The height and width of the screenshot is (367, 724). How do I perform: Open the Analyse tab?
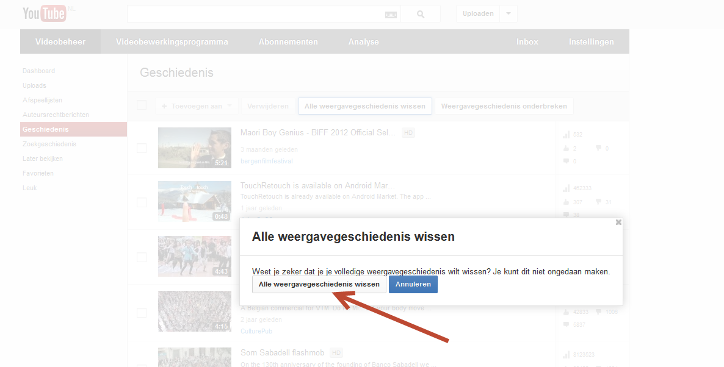(364, 41)
